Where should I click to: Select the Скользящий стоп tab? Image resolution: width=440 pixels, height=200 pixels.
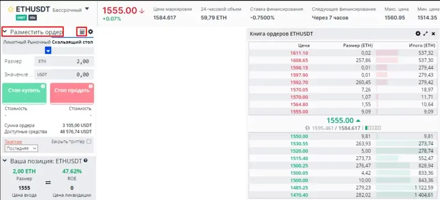point(73,42)
